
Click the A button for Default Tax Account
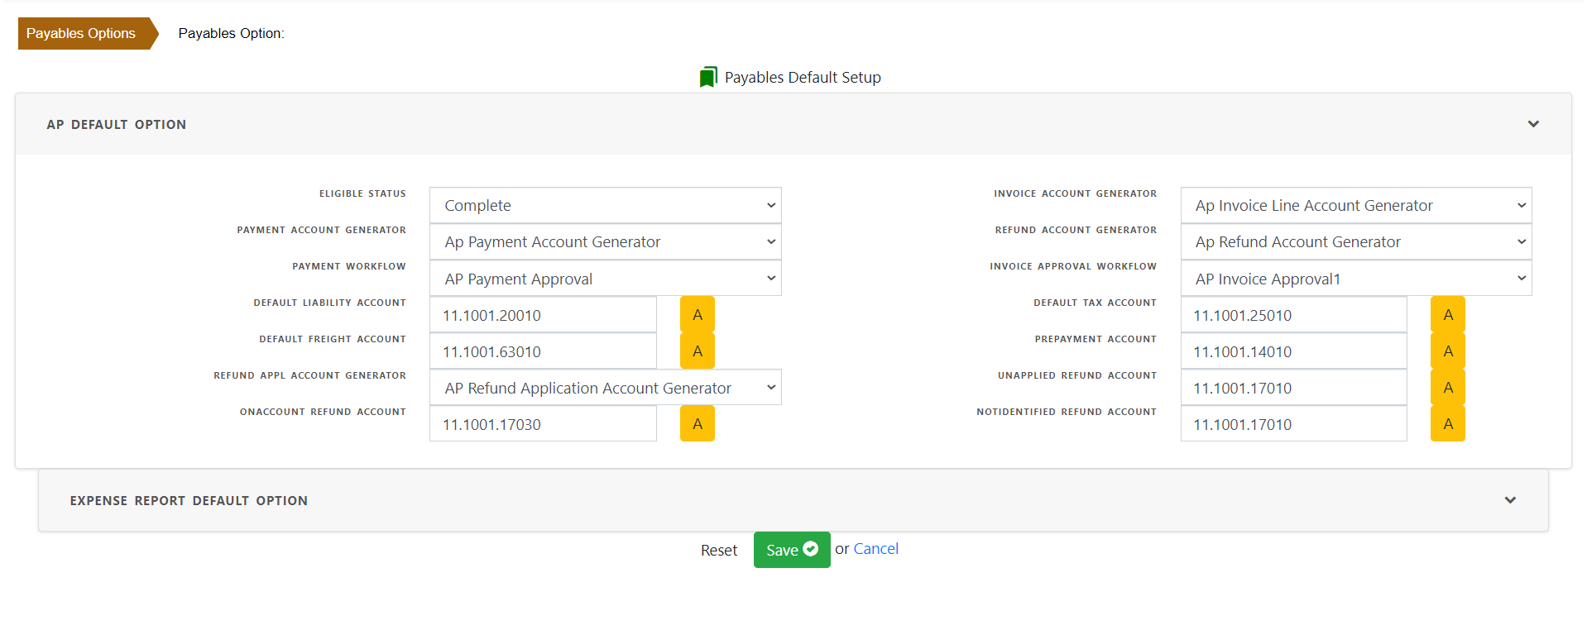(x=1448, y=315)
